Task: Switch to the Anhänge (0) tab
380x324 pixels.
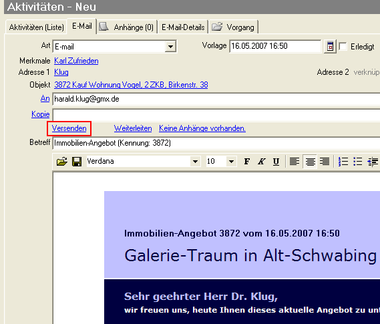Action: click(127, 27)
